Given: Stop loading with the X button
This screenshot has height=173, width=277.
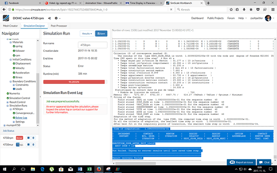Looking at the screenshot, I should pyautogui.click(x=171, y=10).
